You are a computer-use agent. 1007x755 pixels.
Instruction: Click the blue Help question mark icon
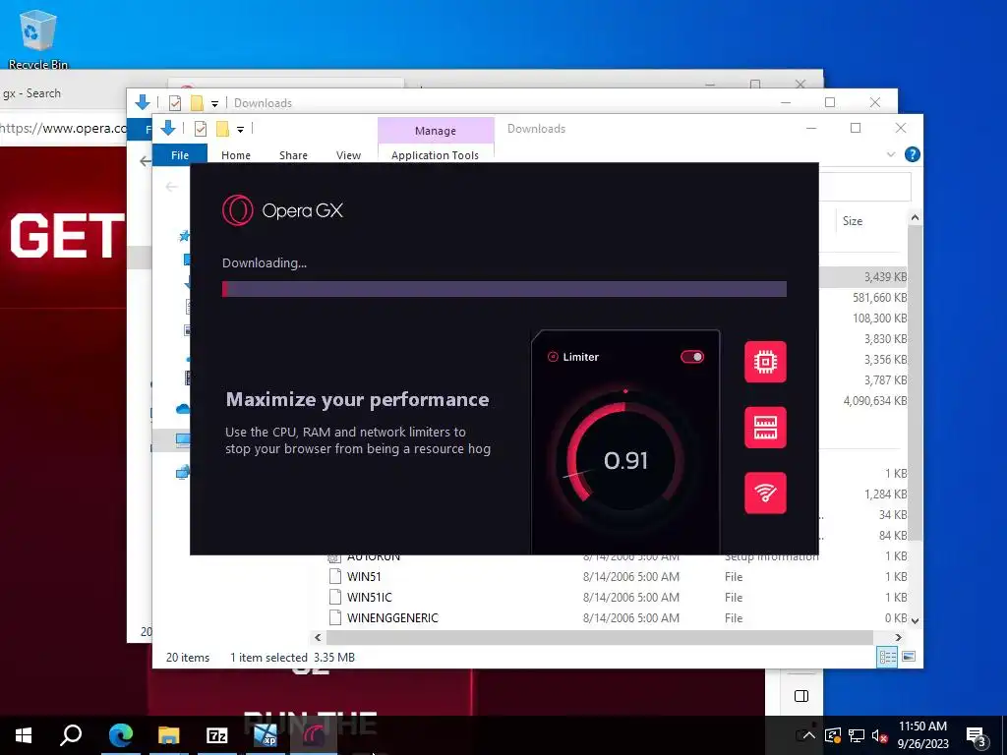(912, 154)
